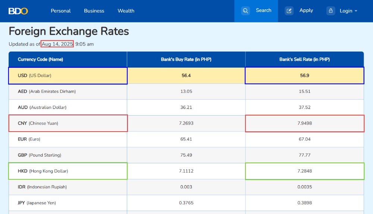Select the USD (US Dollar) row cell
The width and height of the screenshot is (373, 214).
click(x=68, y=76)
